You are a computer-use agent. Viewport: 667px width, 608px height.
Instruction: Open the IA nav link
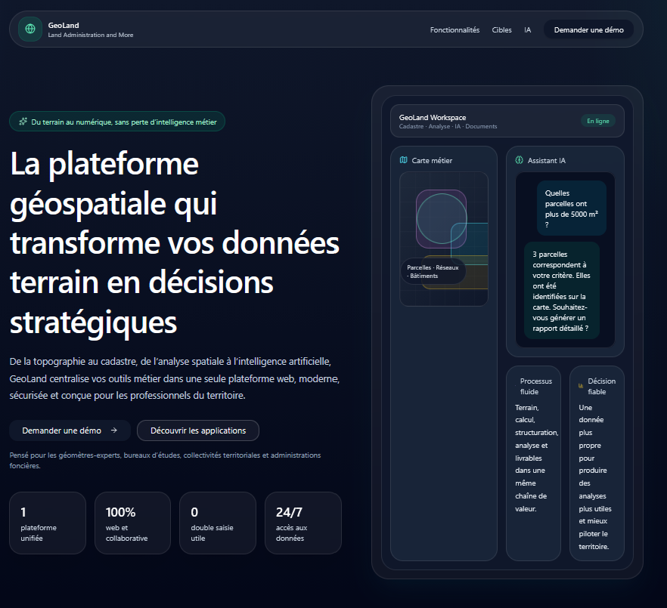coord(528,29)
